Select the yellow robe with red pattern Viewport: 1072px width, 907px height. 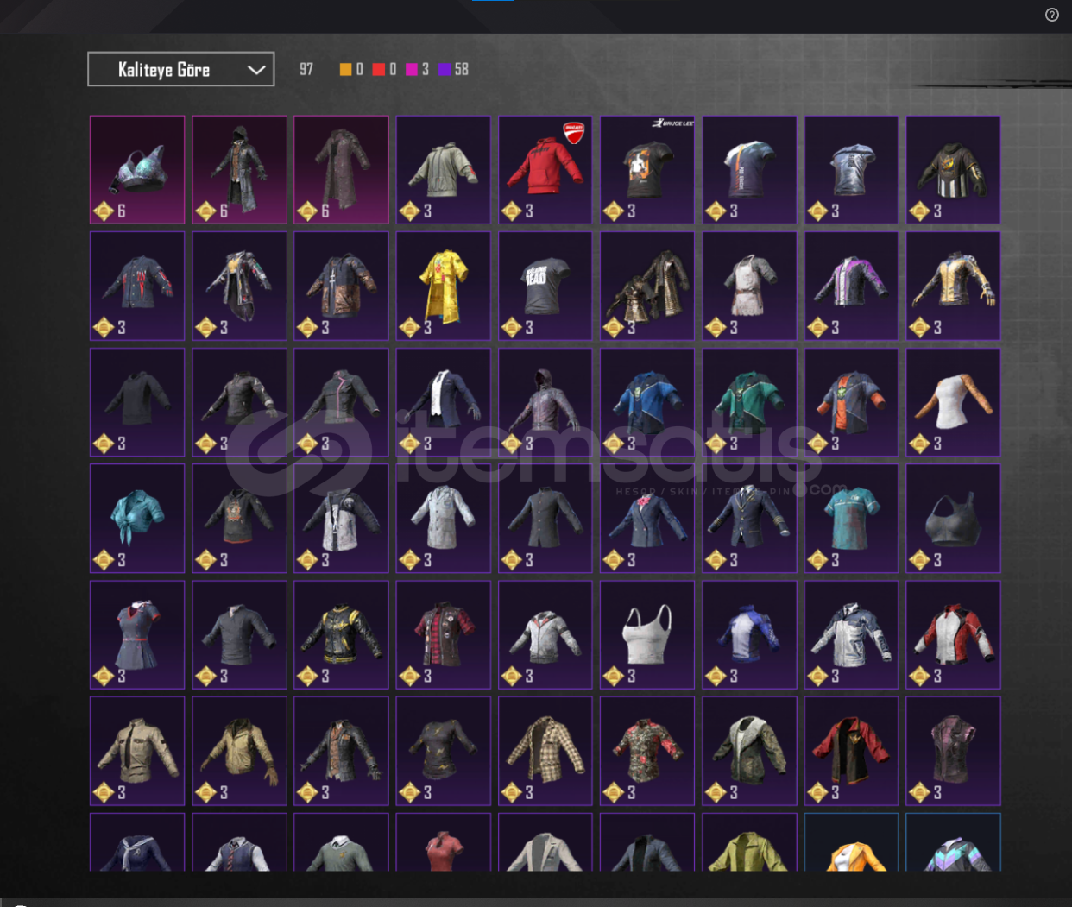[443, 286]
